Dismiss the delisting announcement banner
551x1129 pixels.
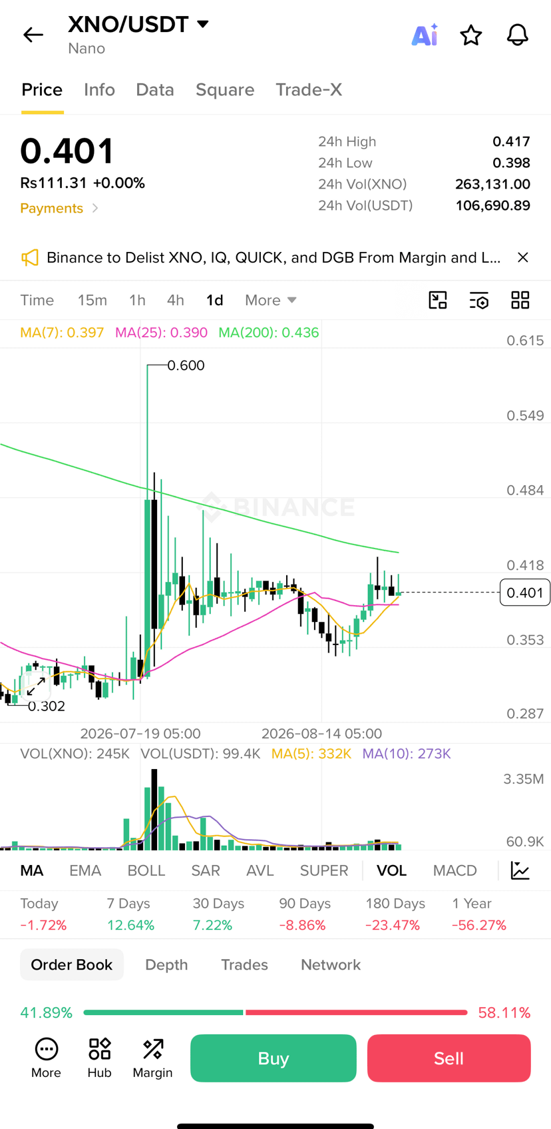coord(523,257)
